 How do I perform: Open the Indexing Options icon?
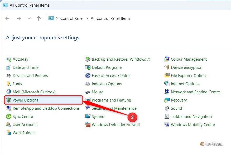[x=88, y=84]
